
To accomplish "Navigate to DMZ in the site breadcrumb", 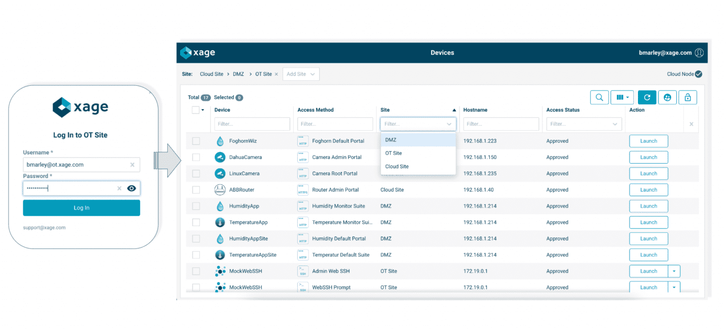I will [238, 74].
